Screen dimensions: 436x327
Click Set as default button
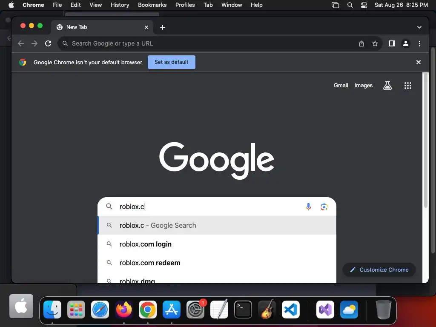coord(171,62)
